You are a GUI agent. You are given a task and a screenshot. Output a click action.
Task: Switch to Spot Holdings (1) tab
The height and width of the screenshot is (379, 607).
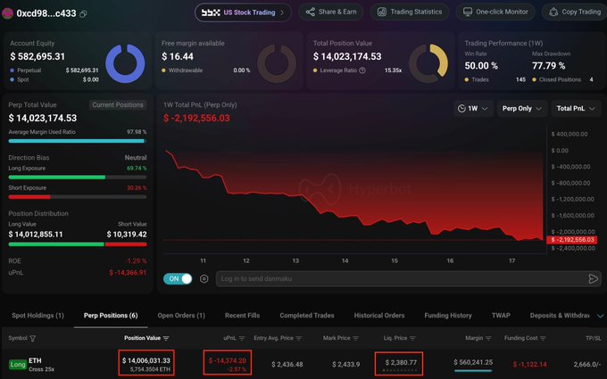tap(37, 316)
